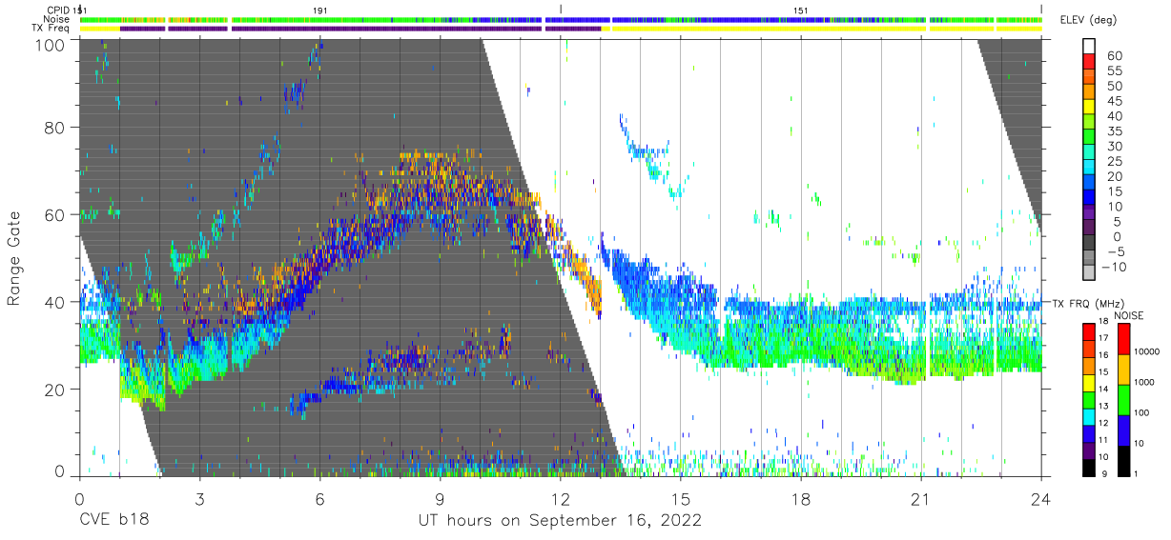This screenshot has width=1171, height=540.
Task: Click the '100' label on the NOISE scale
Action: click(x=1143, y=413)
